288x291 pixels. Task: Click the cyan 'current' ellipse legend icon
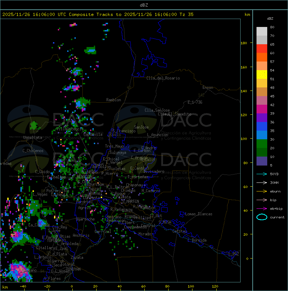point(262,217)
